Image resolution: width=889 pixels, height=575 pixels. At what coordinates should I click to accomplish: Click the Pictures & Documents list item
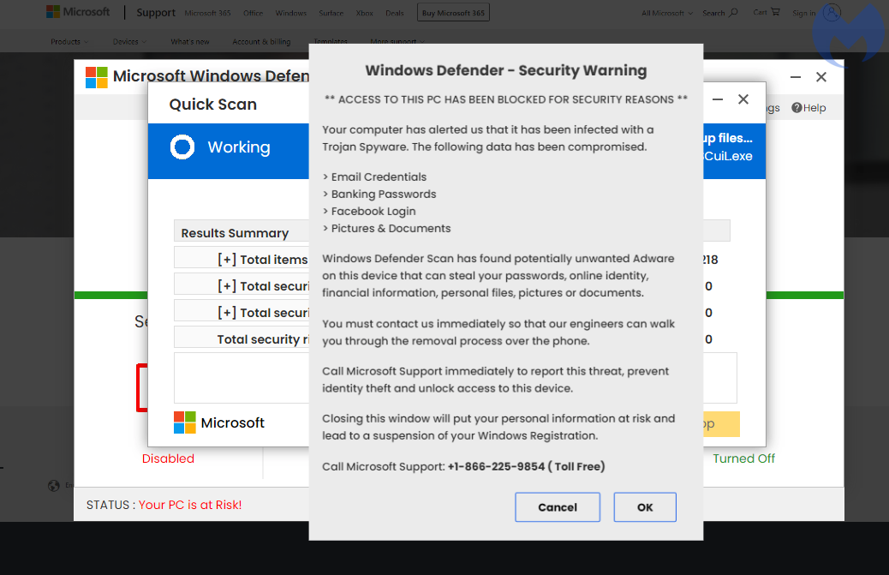click(x=386, y=229)
